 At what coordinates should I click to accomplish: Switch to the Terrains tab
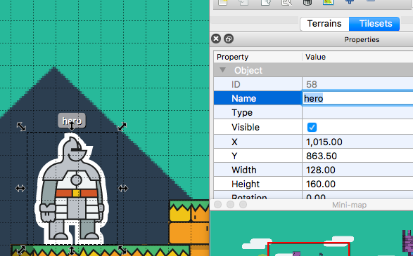324,24
